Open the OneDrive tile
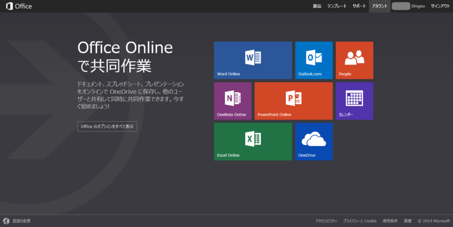 (314, 142)
